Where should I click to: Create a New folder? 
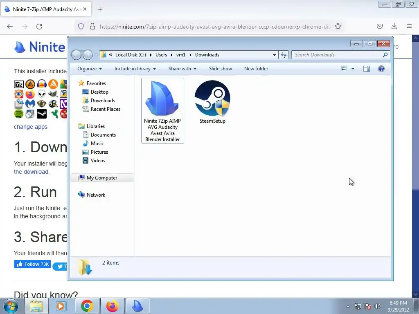pos(256,69)
